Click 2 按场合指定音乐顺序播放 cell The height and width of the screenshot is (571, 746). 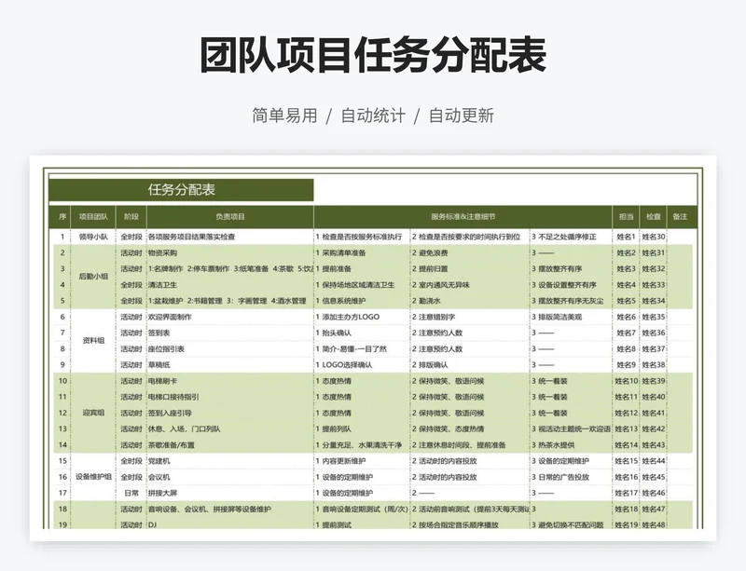tap(470, 524)
